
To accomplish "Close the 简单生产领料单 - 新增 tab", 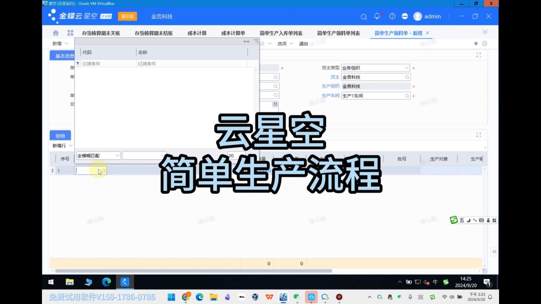I will (427, 33).
